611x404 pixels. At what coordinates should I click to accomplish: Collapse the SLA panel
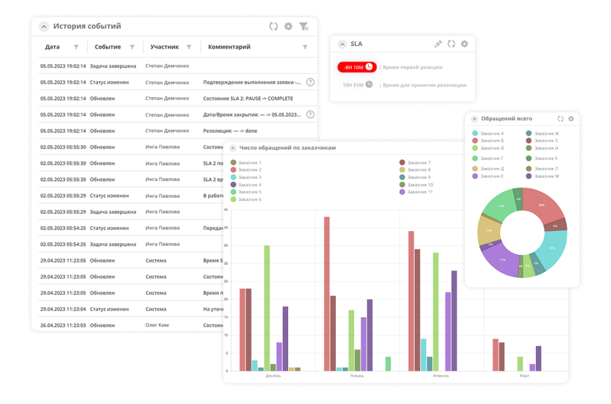pos(342,44)
